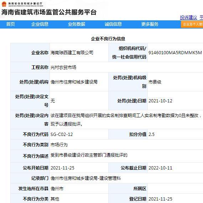Open the 更多服务 menu

(x=150, y=24)
